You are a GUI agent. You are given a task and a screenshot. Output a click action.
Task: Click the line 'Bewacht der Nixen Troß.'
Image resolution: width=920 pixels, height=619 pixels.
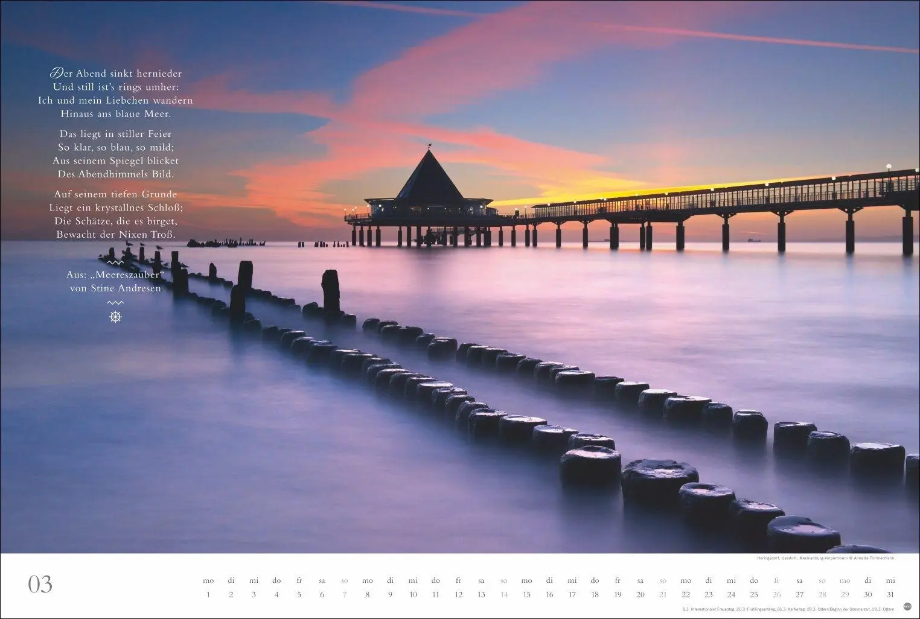point(116,234)
